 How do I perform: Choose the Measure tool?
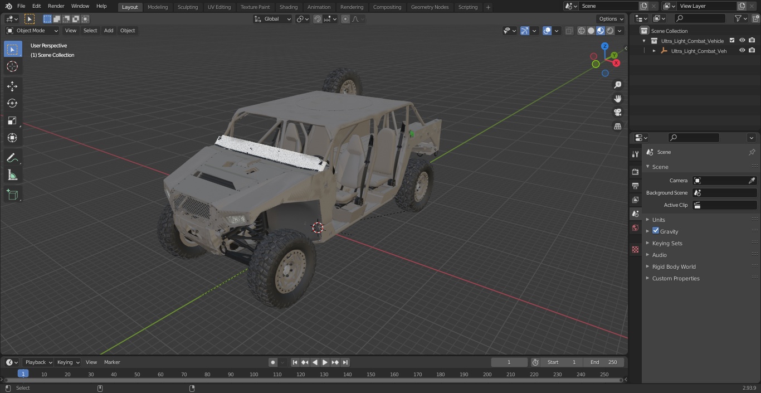point(12,176)
